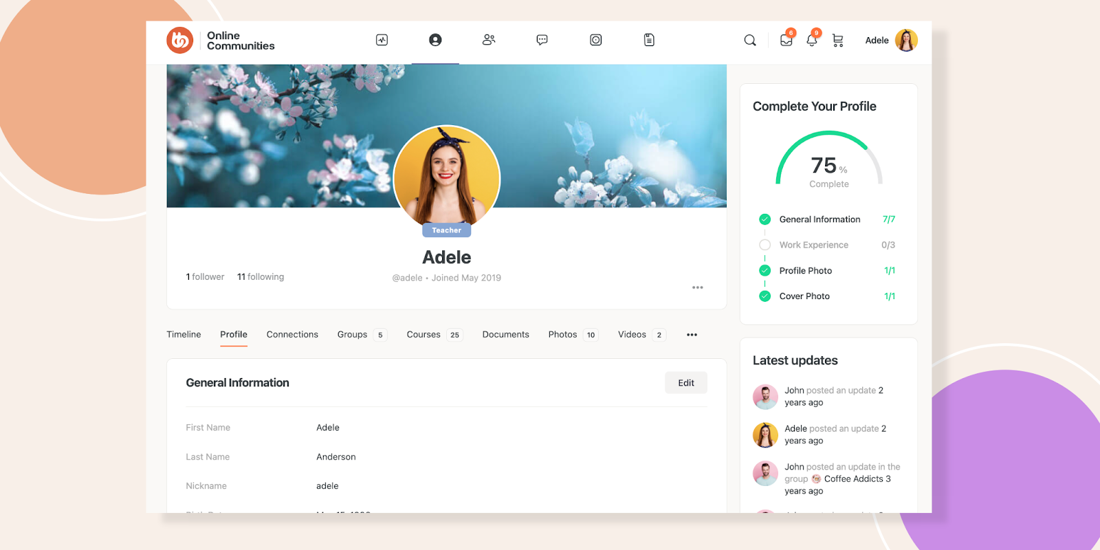Open the Online Communities logo home link

[221, 41]
